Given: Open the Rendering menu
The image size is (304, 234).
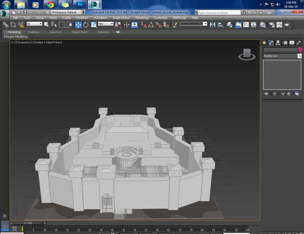Looking at the screenshot, I should point(141,18).
